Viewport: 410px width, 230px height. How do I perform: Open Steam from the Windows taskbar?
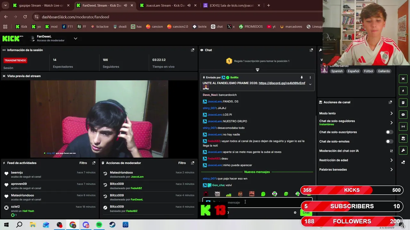112,225
